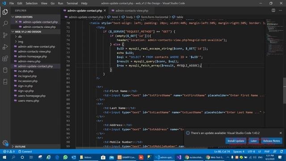The height and width of the screenshot is (161, 286).
Task: Click the UTF-8 encoding selector
Action: pos(251,152)
